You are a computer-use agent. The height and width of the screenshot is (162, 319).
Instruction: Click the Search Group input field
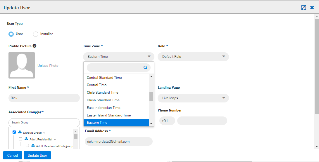pos(44,123)
